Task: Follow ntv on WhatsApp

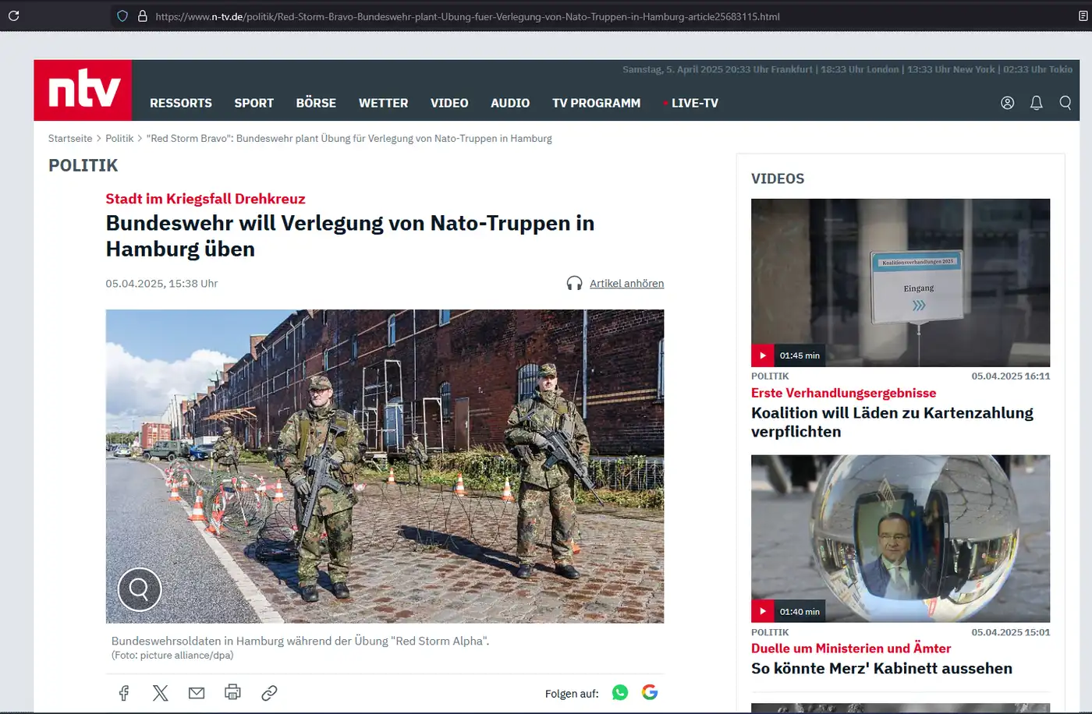Action: [x=620, y=692]
